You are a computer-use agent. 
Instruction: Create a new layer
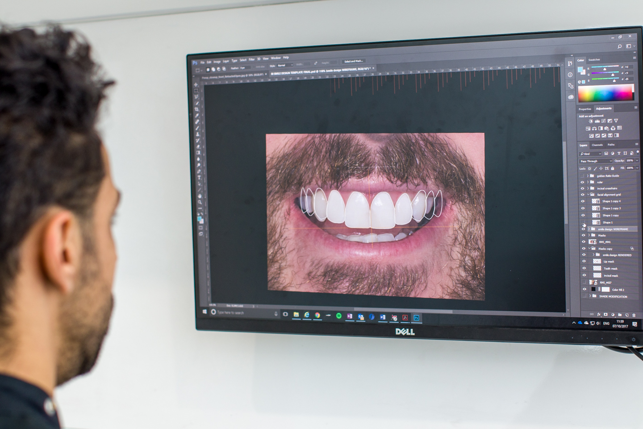coord(626,315)
